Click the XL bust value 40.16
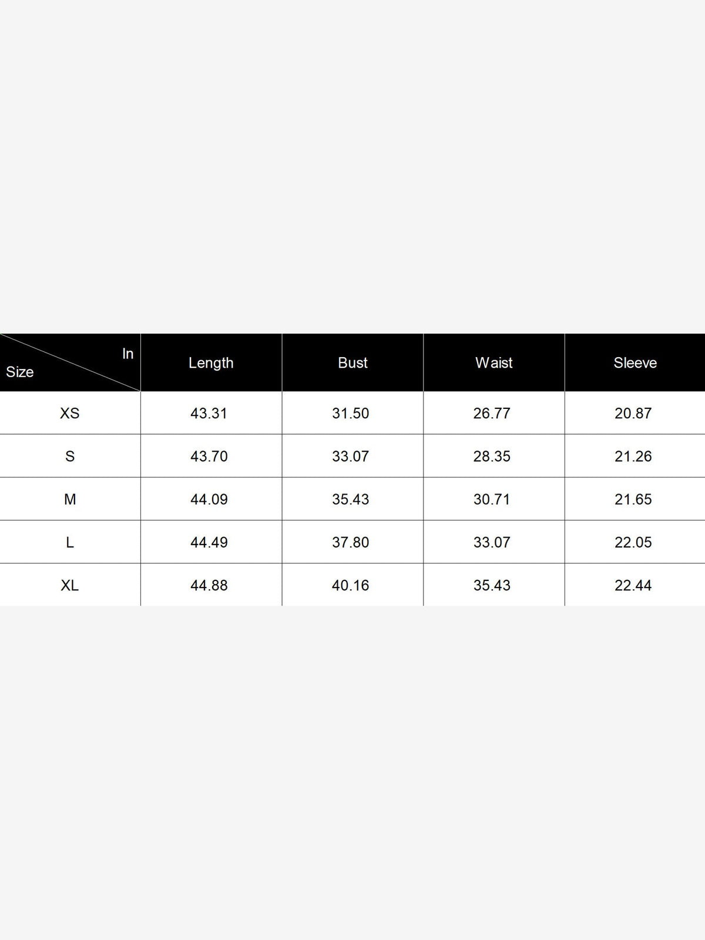This screenshot has height=940, width=705. [350, 585]
